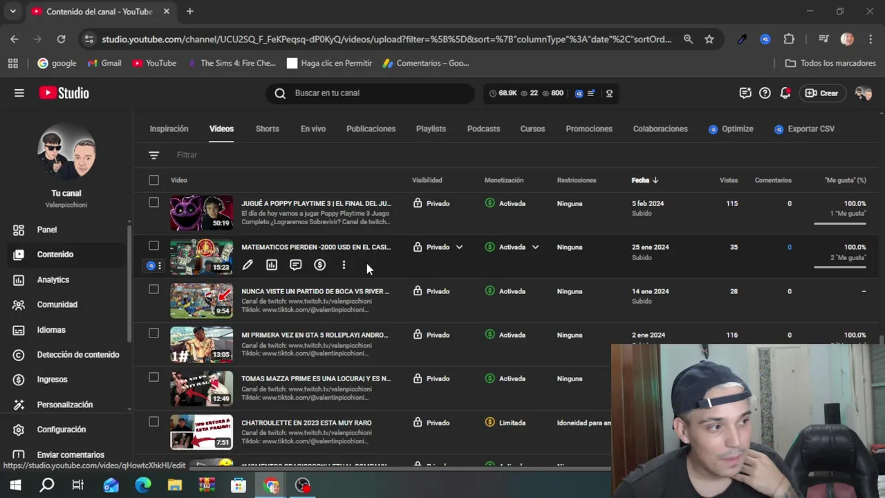Open the filter icon beside Filtrar
This screenshot has height=498, width=885.
(x=153, y=155)
